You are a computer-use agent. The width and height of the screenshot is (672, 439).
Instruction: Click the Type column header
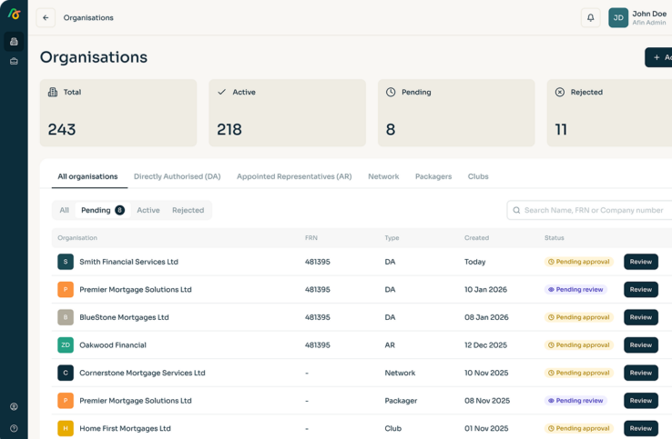(392, 238)
